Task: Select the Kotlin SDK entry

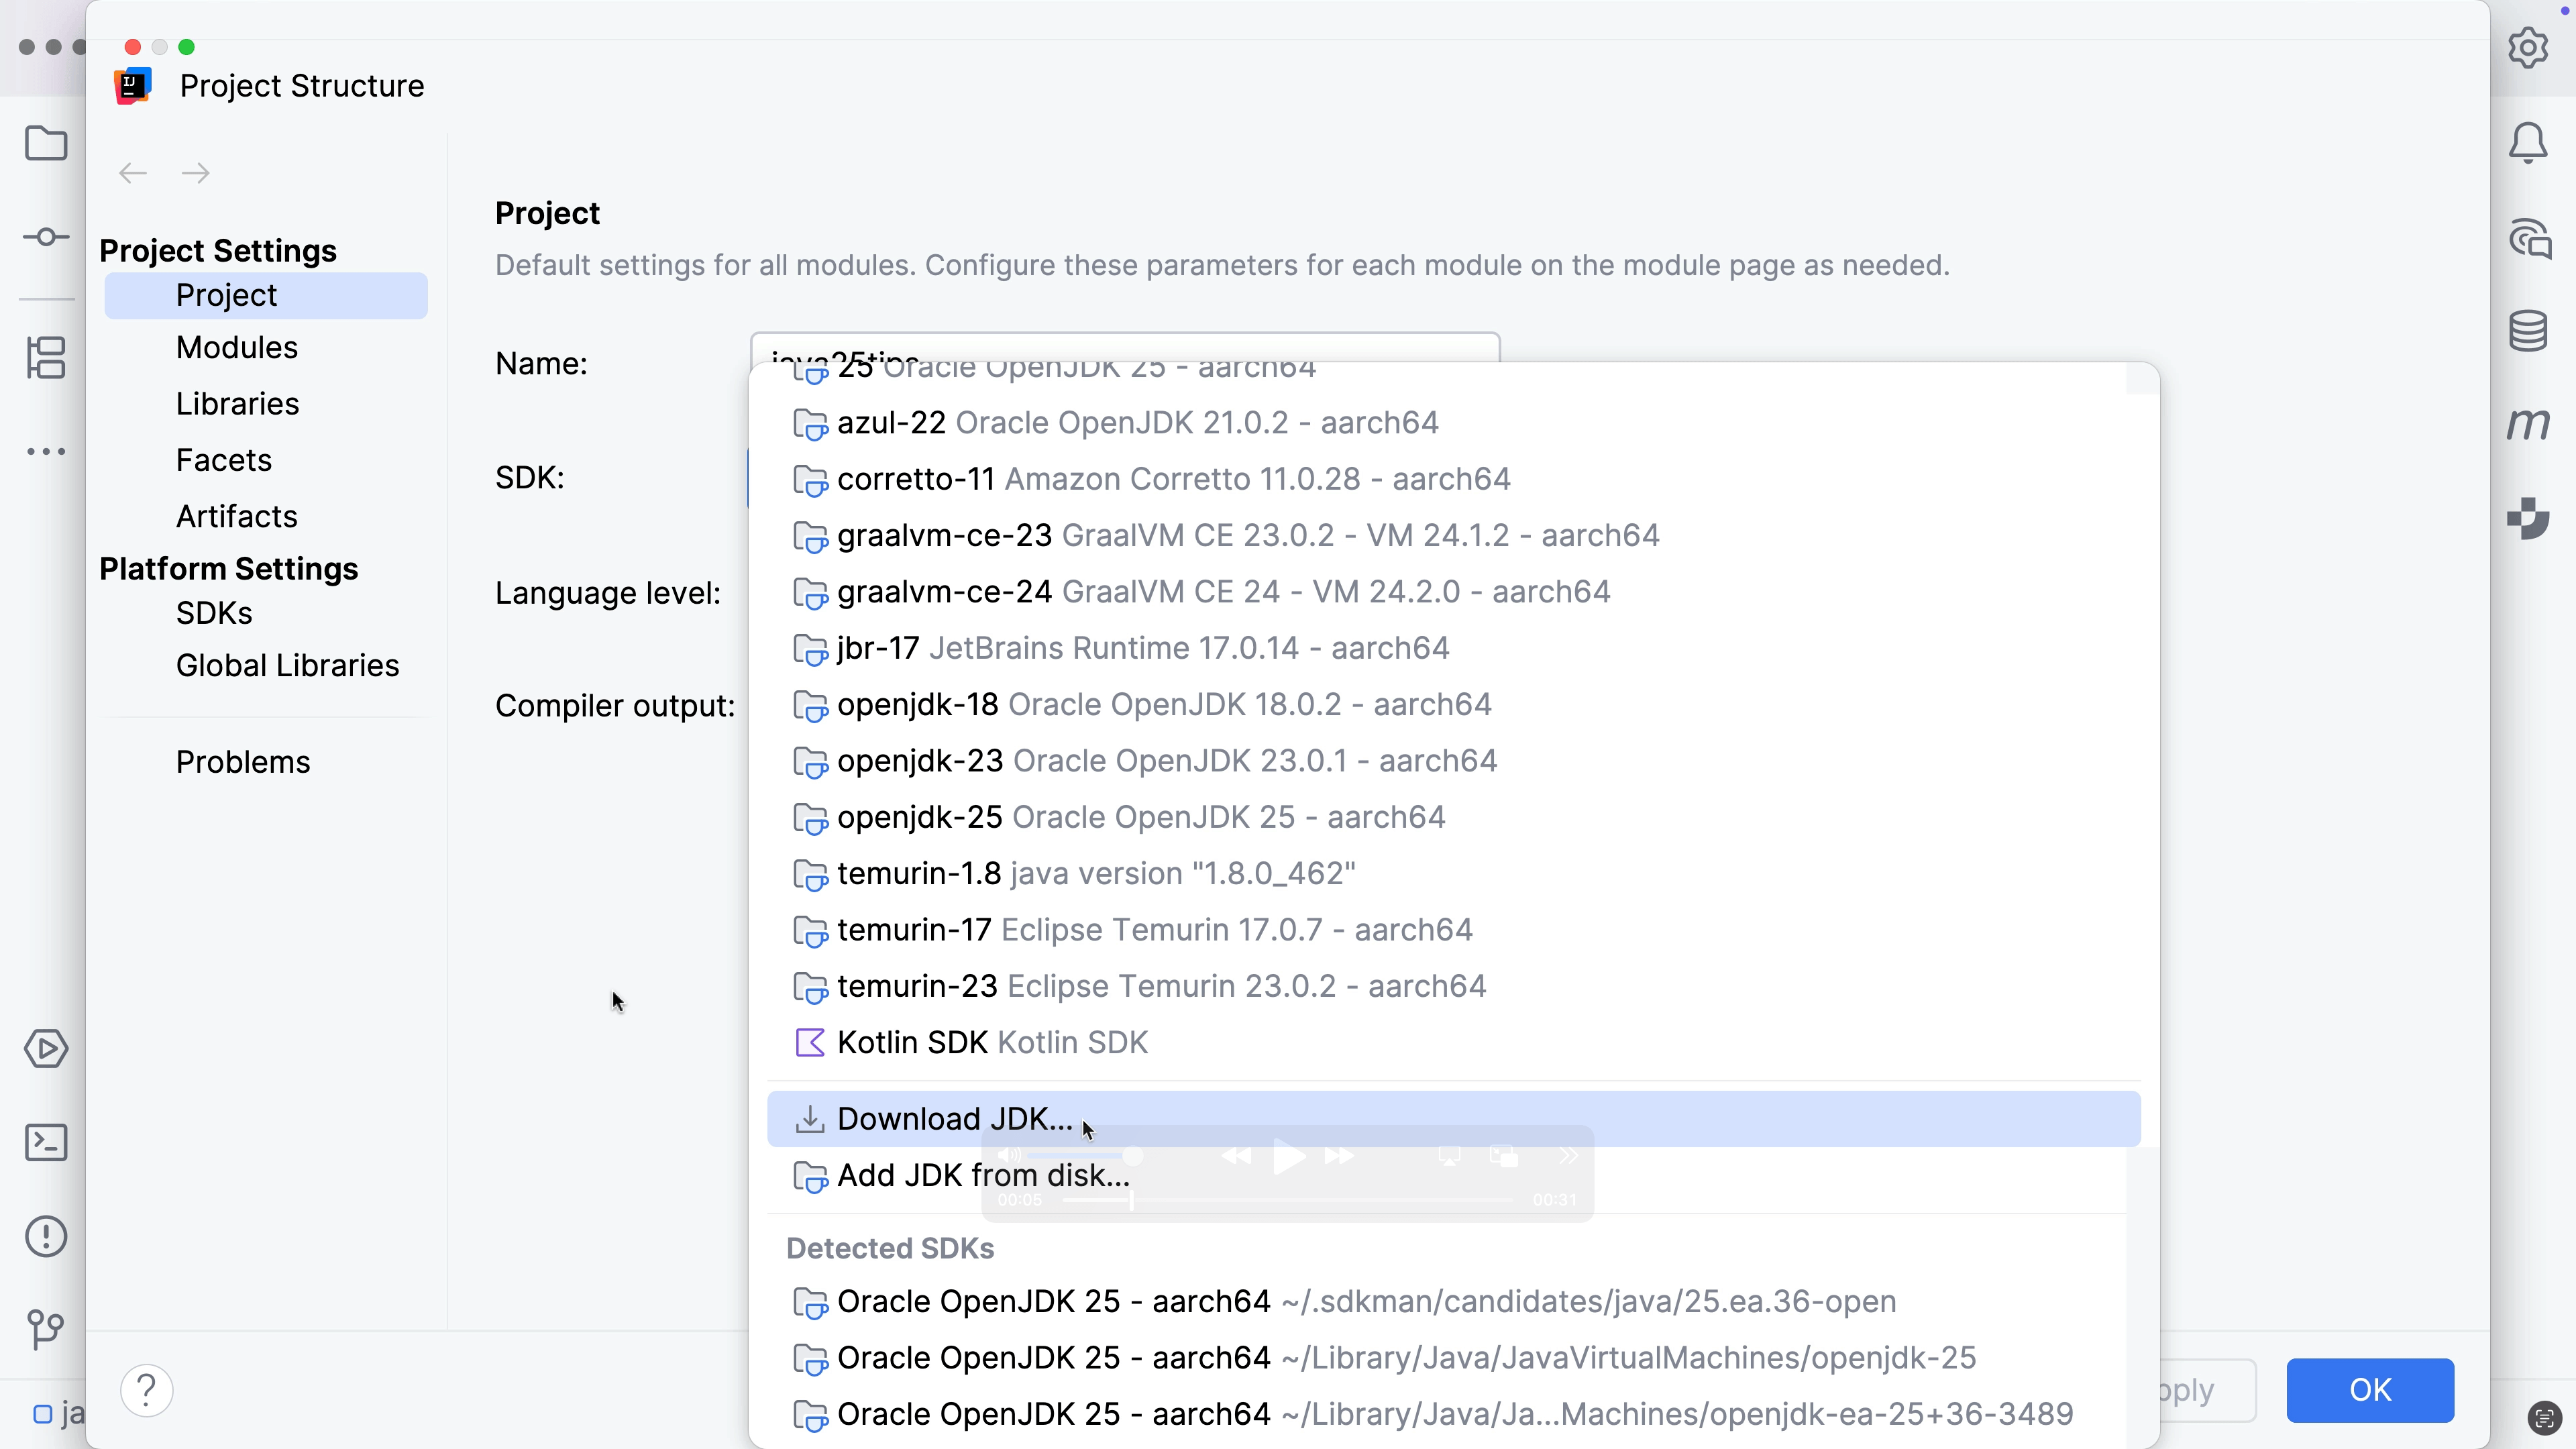Action: coord(991,1042)
